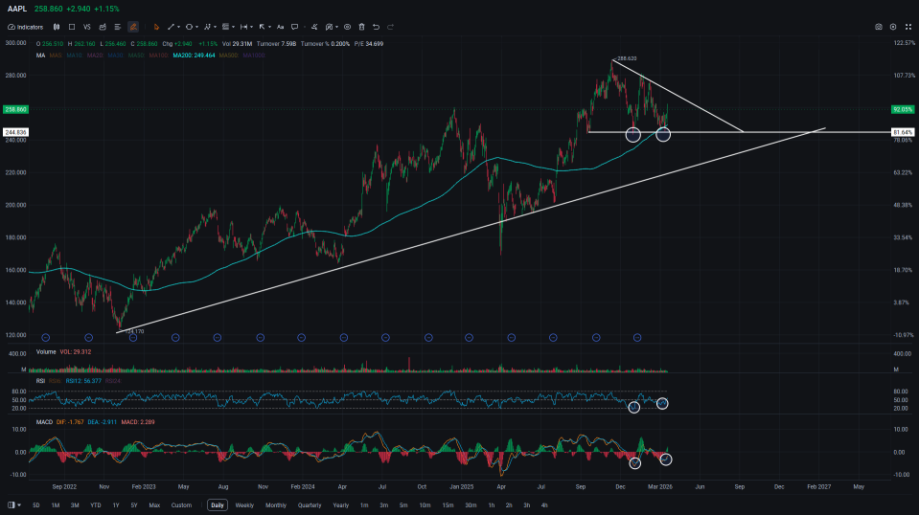
Task: Toggle the MA50 moving average line
Action: pos(137,55)
